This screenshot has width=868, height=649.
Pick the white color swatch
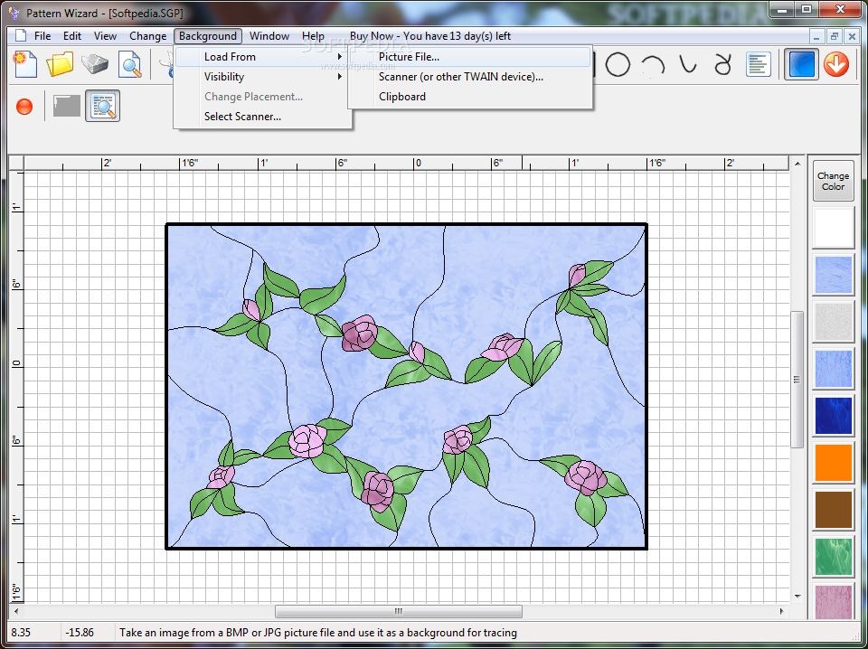833,228
